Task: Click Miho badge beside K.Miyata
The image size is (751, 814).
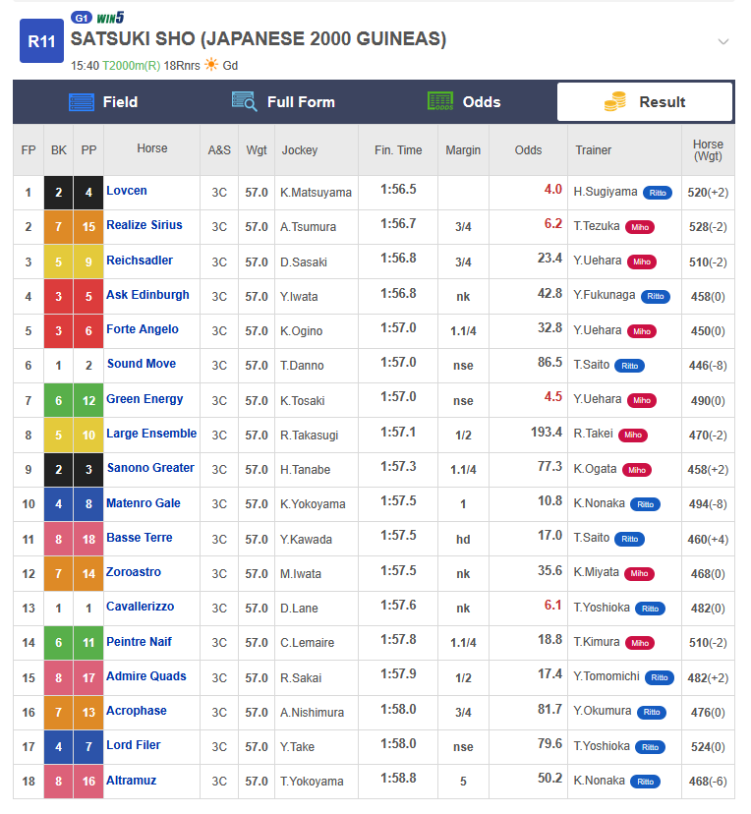Action: (x=639, y=573)
